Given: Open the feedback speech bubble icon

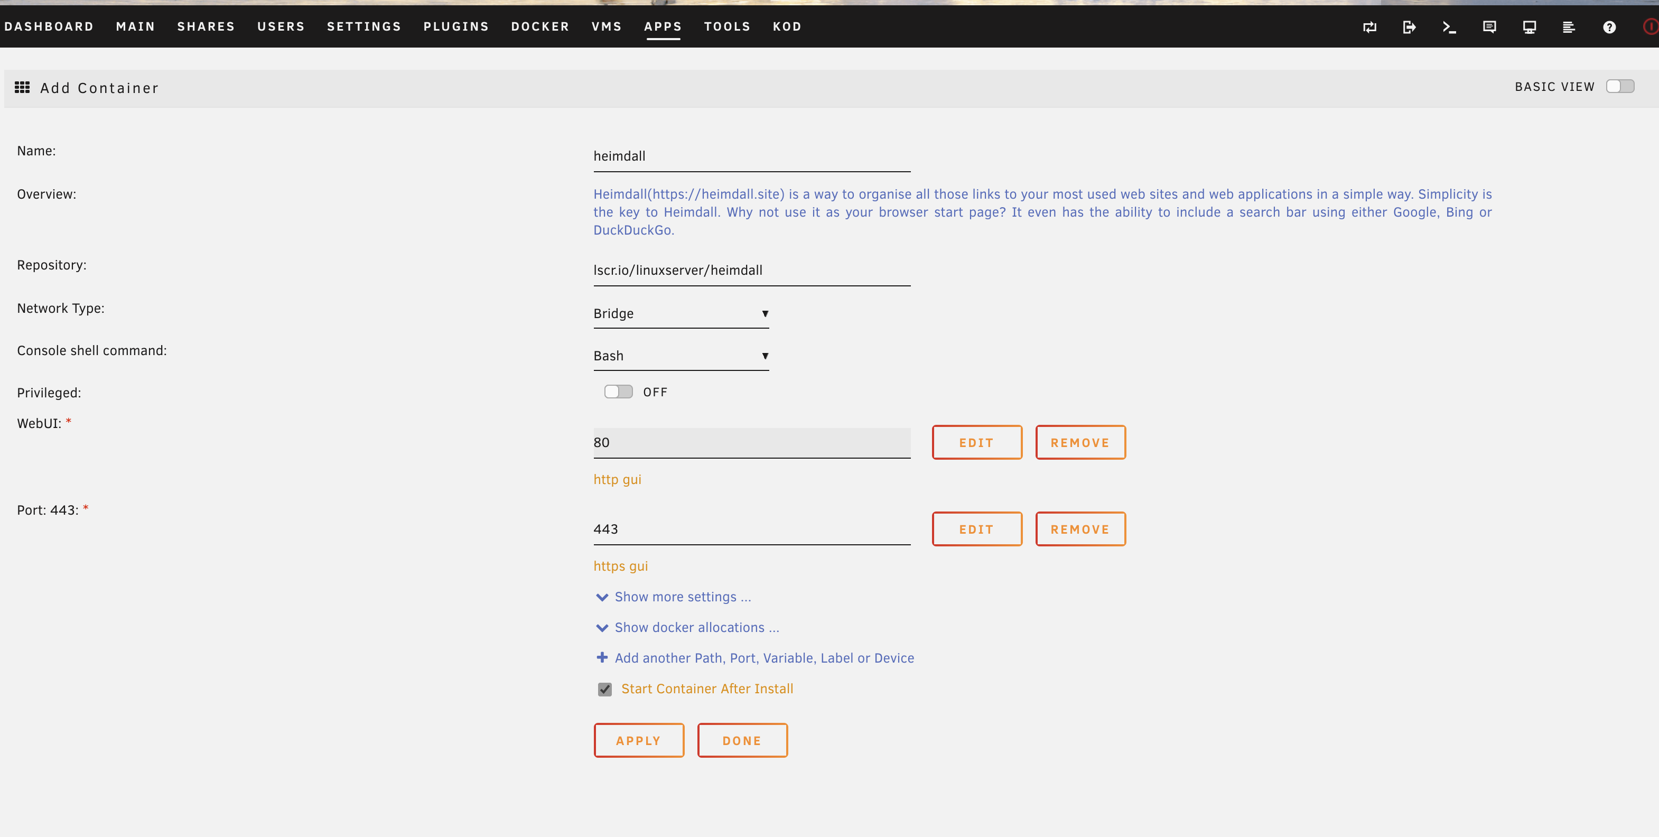Looking at the screenshot, I should click(x=1489, y=27).
